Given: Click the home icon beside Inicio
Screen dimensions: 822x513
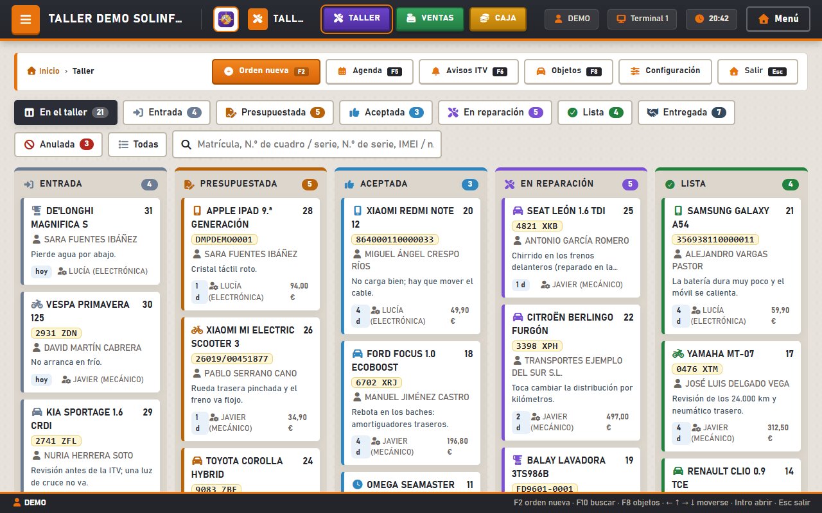Looking at the screenshot, I should coord(31,71).
